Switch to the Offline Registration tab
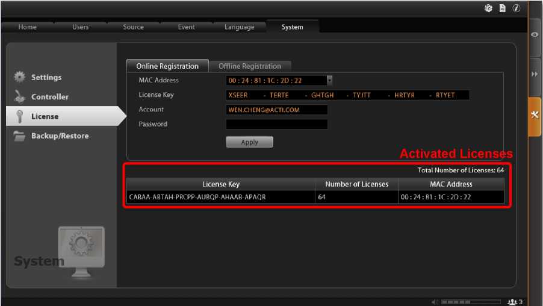This screenshot has width=543, height=306. click(249, 66)
